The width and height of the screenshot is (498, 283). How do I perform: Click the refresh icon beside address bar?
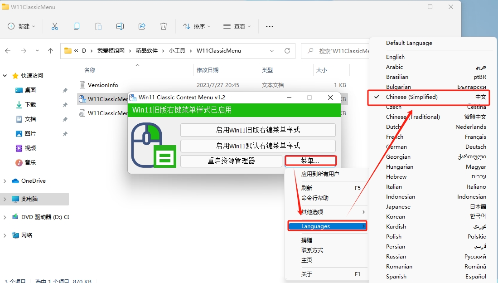point(287,51)
